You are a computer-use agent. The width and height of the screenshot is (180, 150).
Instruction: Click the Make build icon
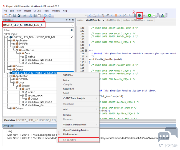139,15
